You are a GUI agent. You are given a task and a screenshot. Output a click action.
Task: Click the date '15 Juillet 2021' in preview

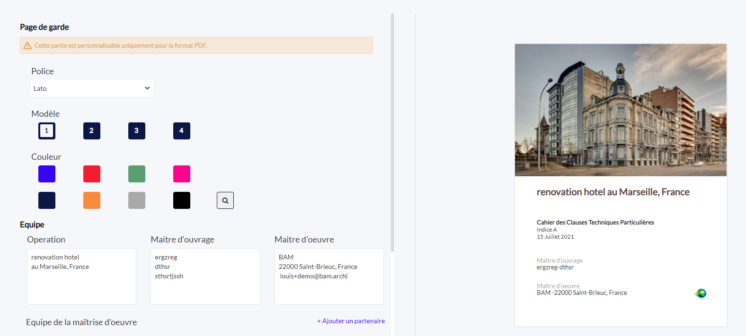coord(555,237)
